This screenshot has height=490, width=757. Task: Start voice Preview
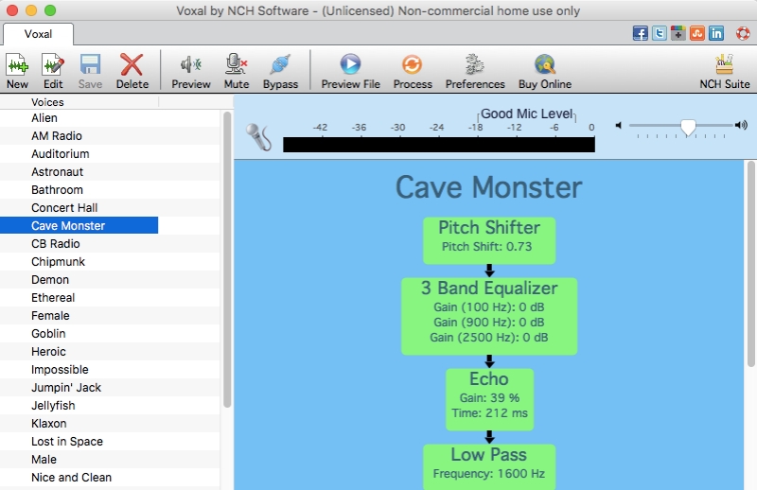pyautogui.click(x=191, y=71)
